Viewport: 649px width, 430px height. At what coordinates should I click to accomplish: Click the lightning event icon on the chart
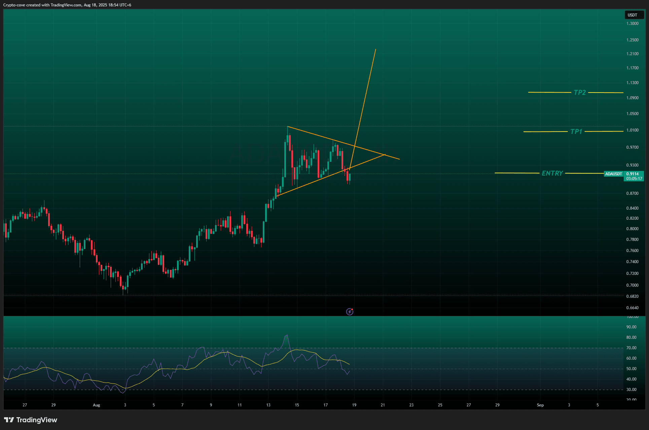click(x=350, y=312)
